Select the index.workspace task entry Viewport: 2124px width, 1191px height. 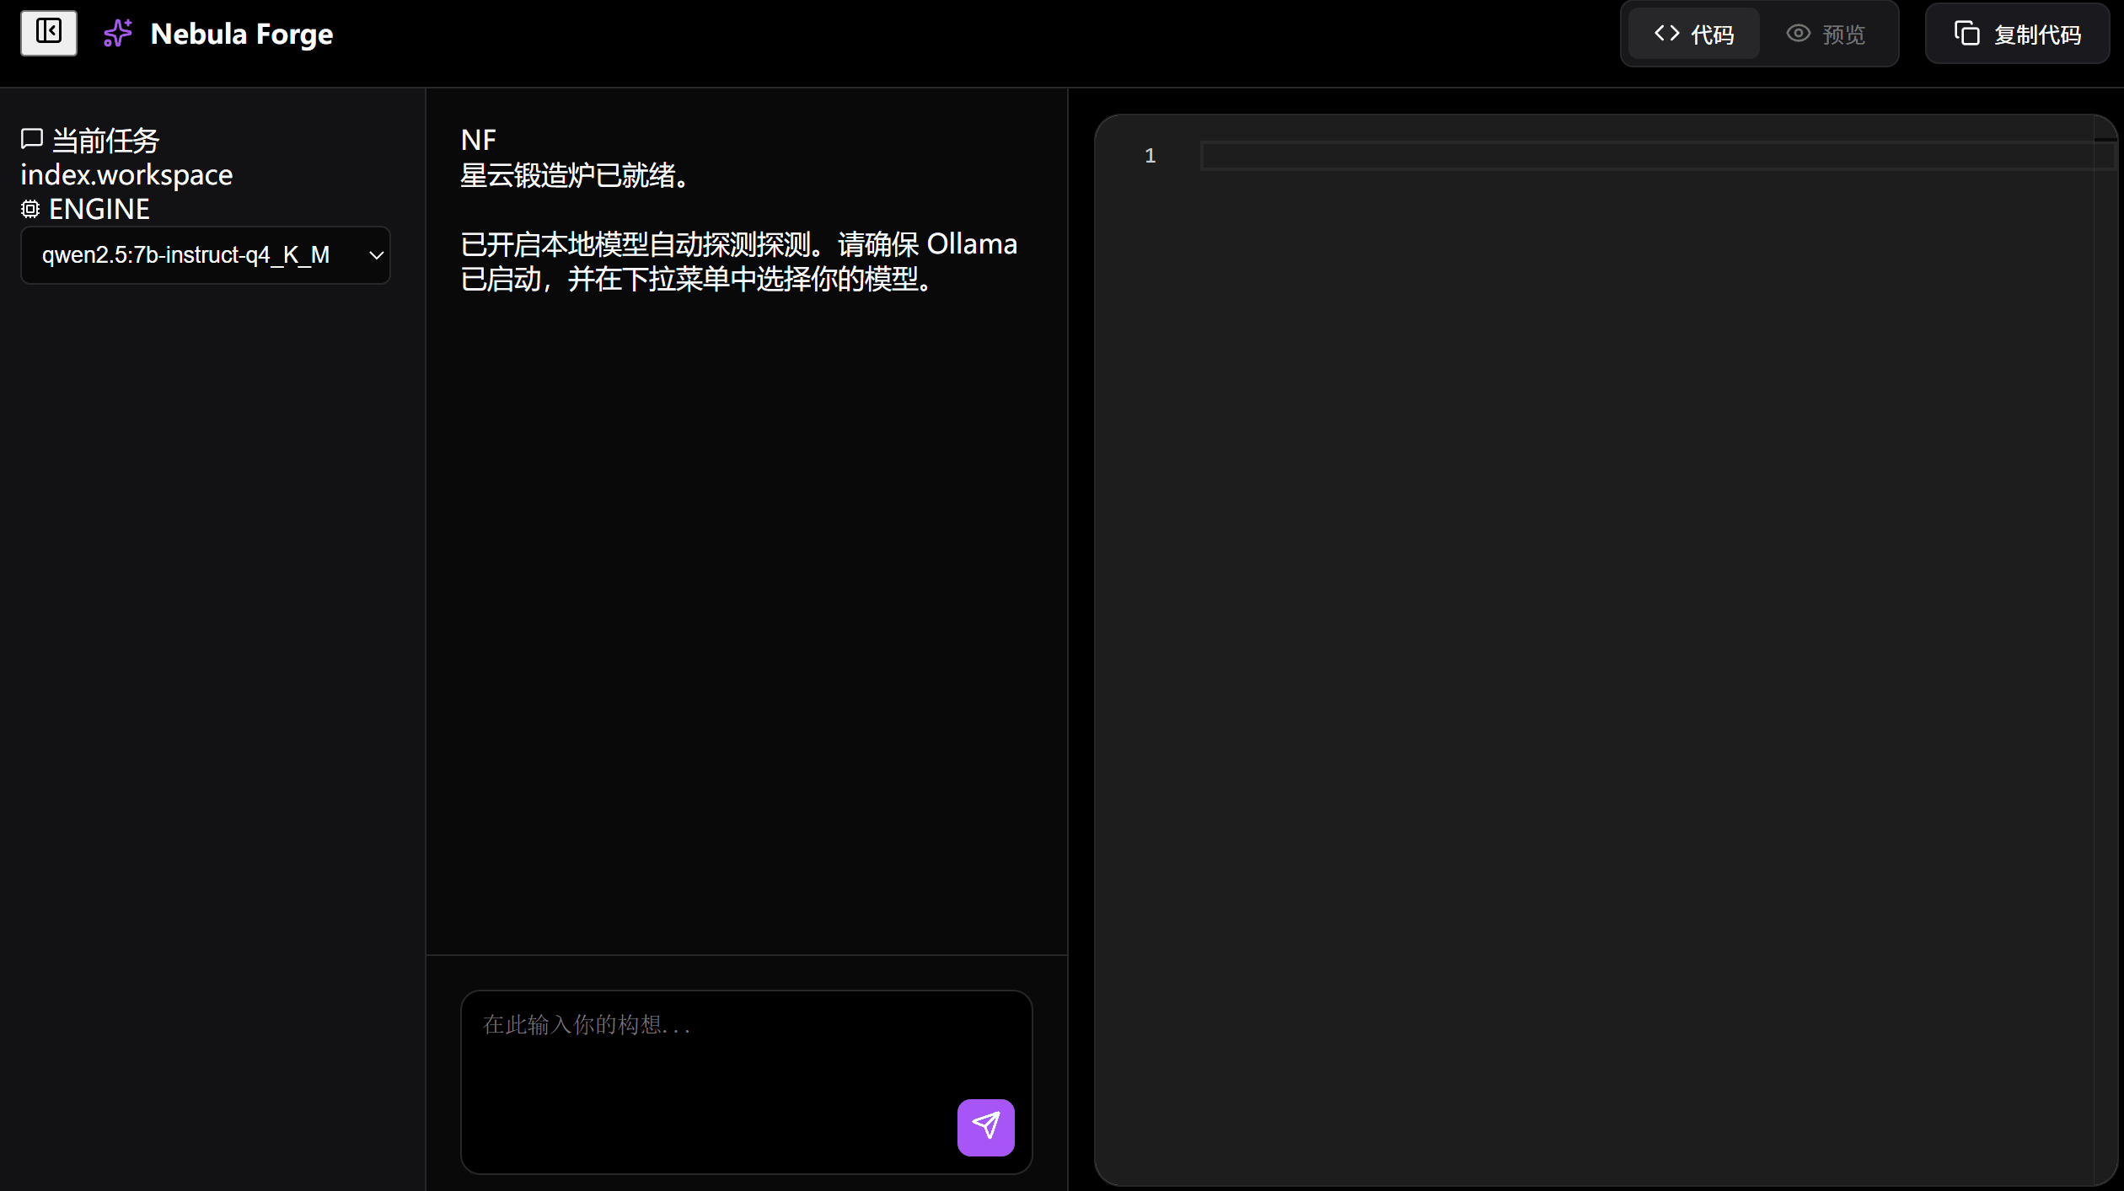(126, 174)
